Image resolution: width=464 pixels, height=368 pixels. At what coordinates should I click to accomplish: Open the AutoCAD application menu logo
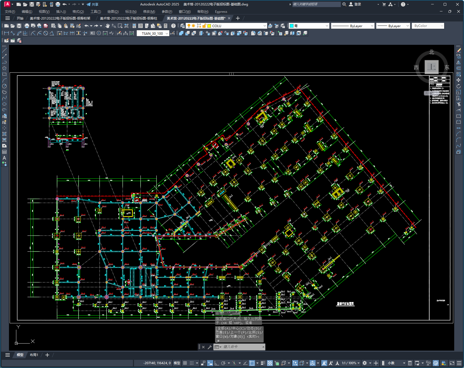point(7,4)
